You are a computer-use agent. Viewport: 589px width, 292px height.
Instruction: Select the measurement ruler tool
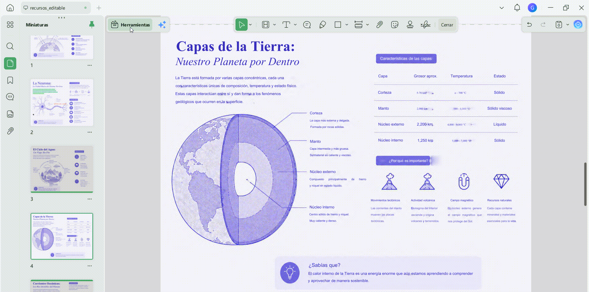coord(358,25)
